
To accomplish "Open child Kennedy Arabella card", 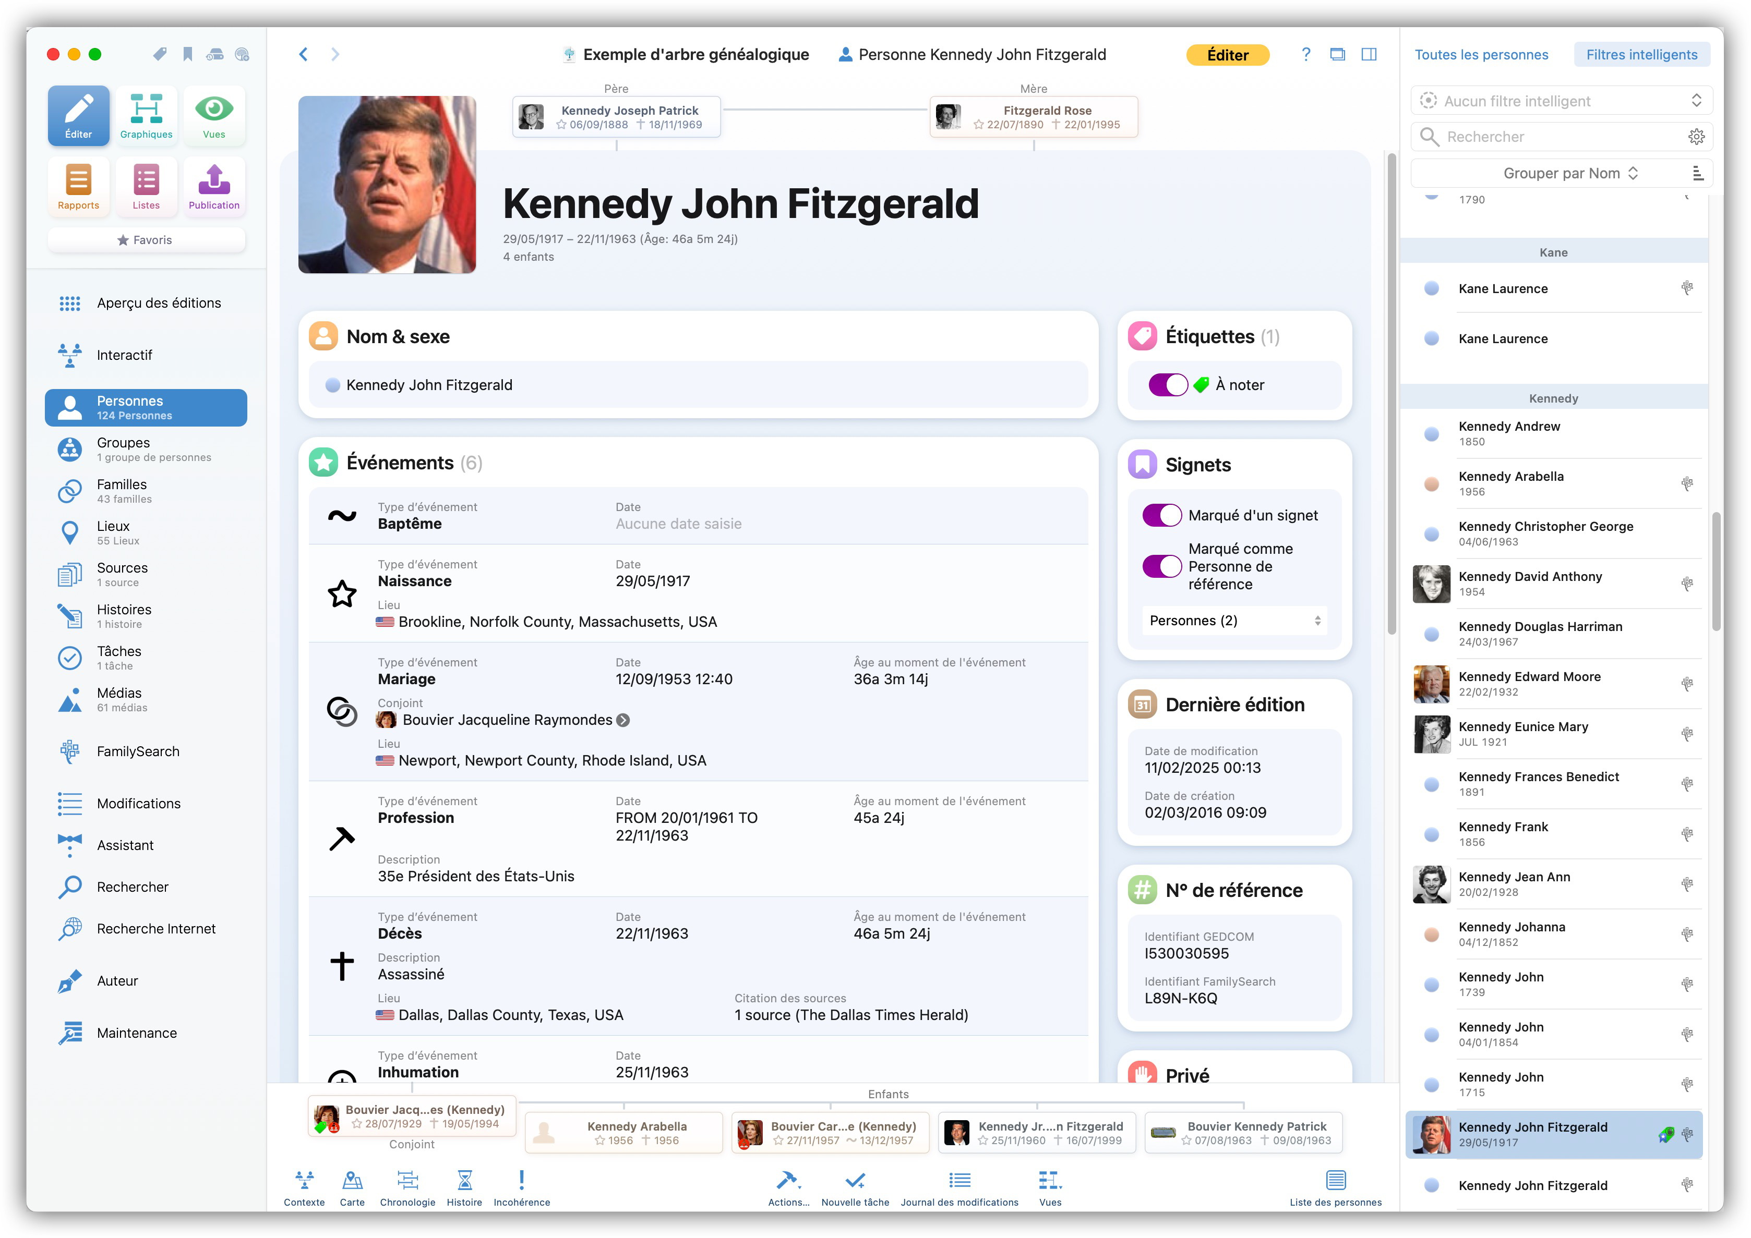I will 623,1133.
